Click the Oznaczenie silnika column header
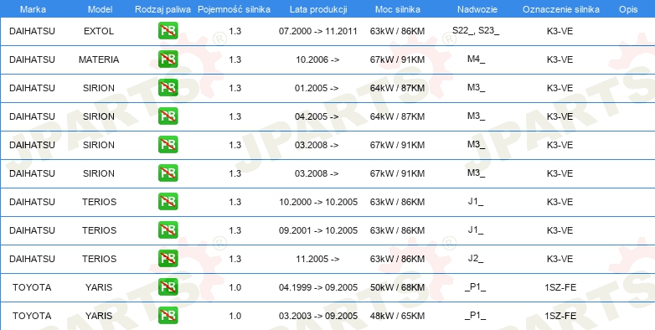 click(561, 9)
